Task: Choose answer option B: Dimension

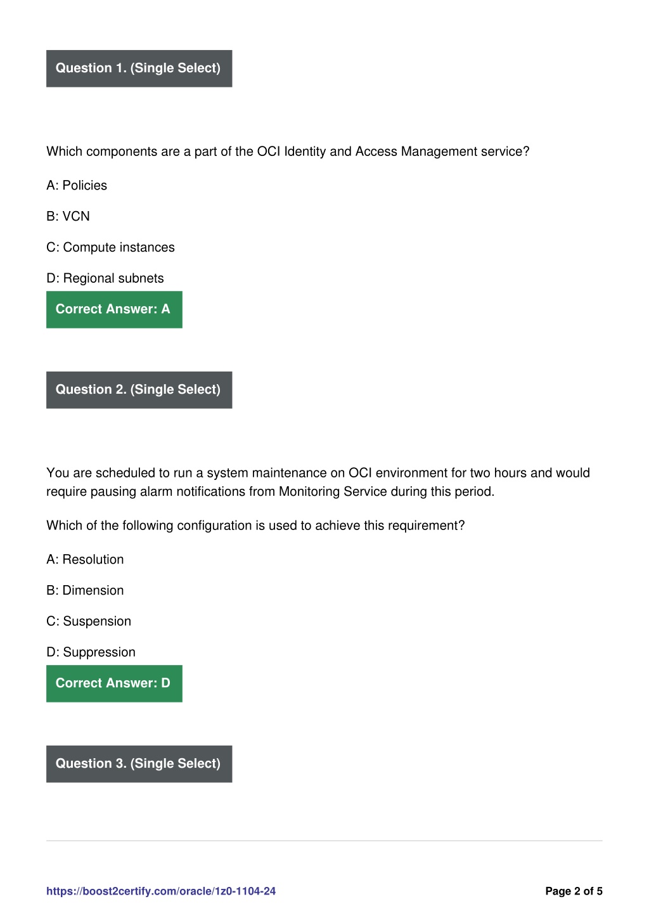Action: point(85,591)
